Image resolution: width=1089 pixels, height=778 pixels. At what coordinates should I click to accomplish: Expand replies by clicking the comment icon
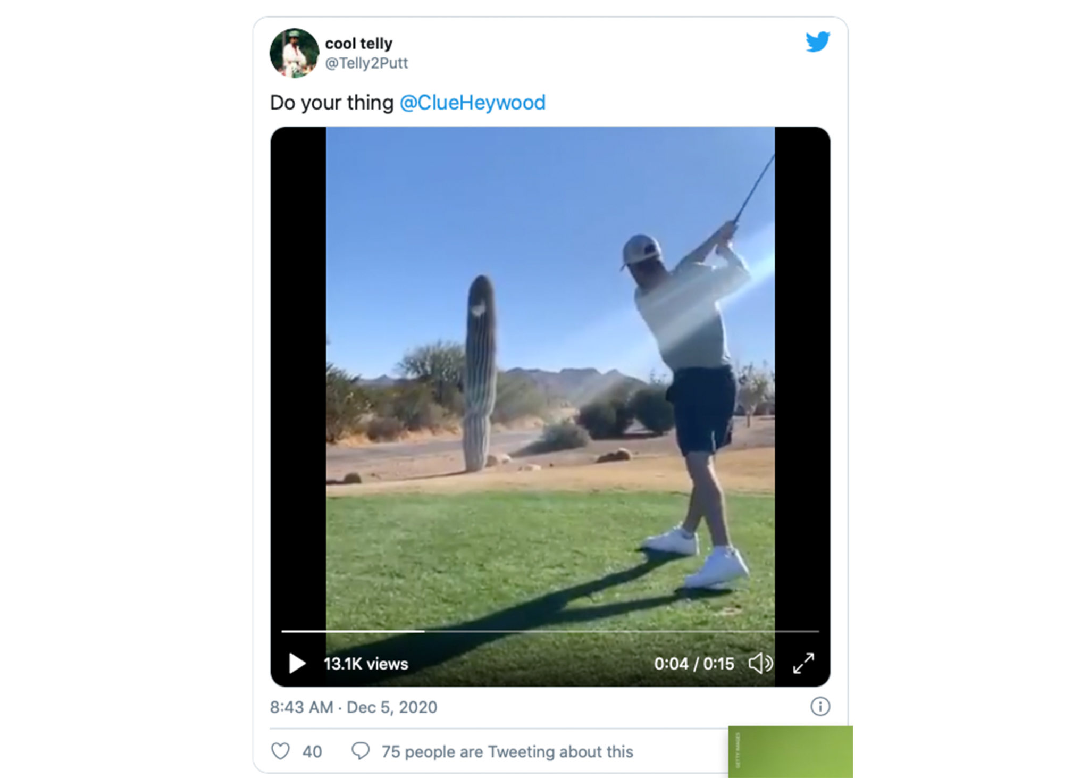362,751
